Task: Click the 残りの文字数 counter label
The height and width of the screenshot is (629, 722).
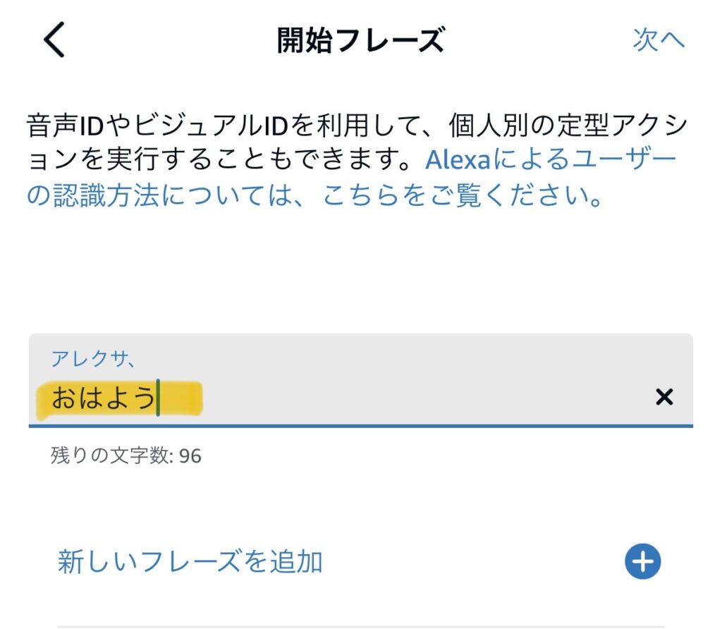Action: (x=111, y=456)
